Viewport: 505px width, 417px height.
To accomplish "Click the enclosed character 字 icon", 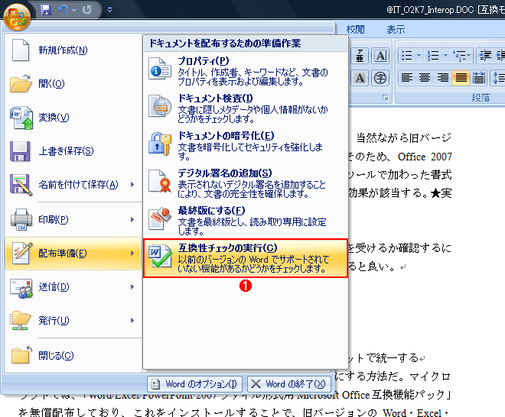I will click(380, 78).
